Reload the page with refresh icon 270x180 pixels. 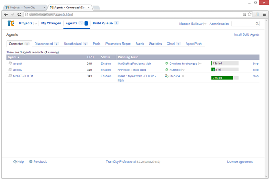(19, 14)
